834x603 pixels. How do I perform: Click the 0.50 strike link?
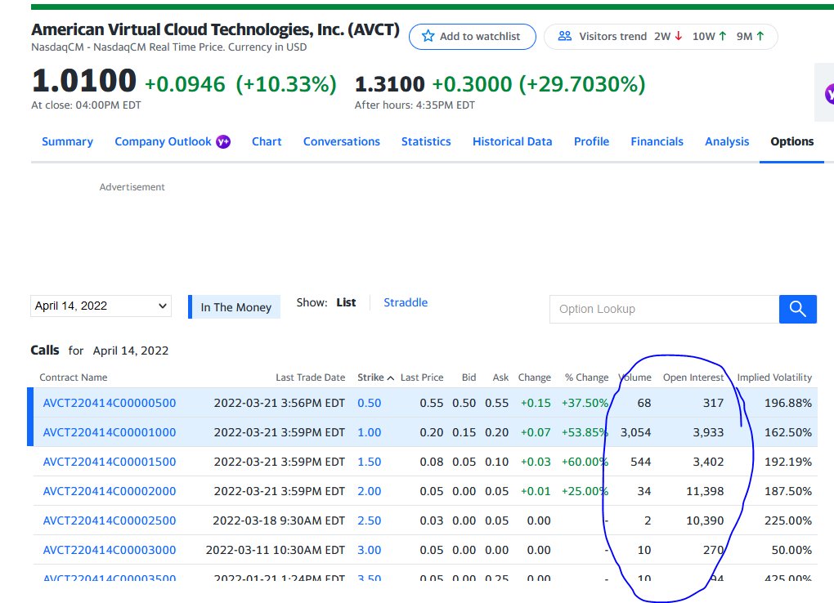[369, 403]
